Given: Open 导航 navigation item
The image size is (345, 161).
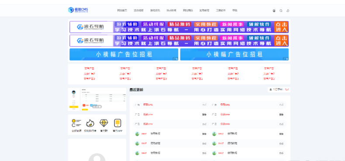Looking at the screenshot, I should click(x=235, y=10).
